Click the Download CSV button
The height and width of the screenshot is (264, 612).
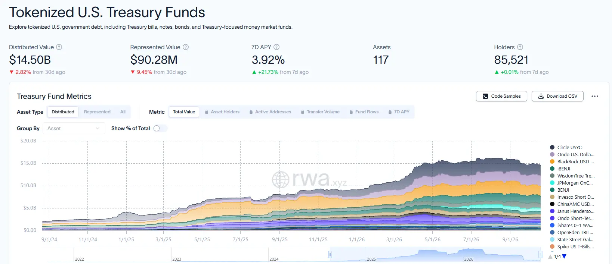click(557, 96)
